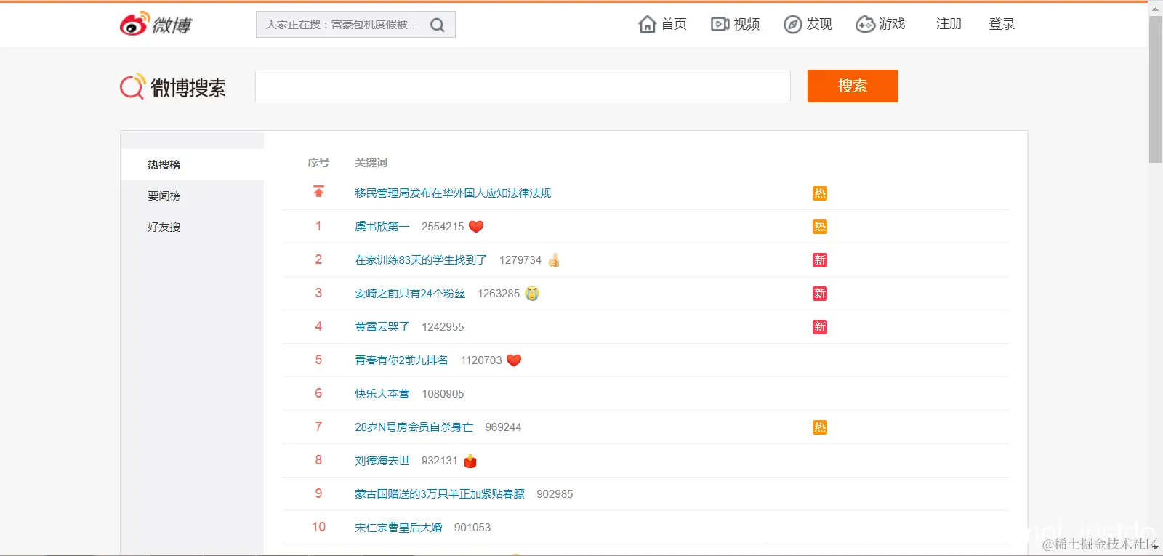Click the count 2554215
The height and width of the screenshot is (556, 1163).
[x=443, y=227]
